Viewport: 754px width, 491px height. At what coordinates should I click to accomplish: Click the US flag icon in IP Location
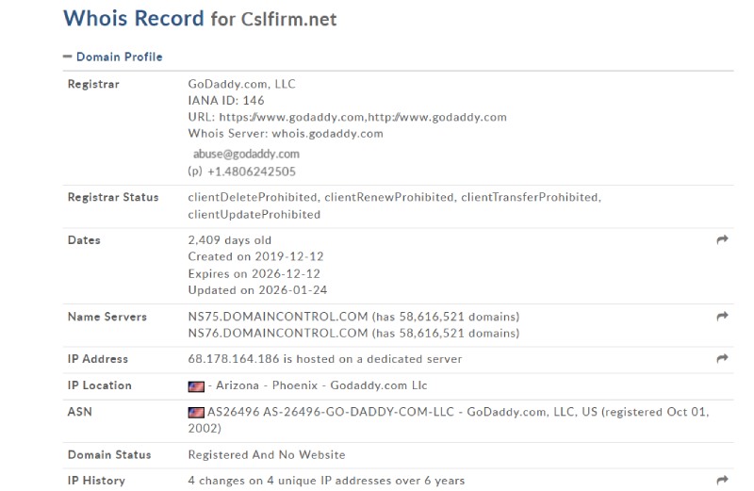[196, 386]
